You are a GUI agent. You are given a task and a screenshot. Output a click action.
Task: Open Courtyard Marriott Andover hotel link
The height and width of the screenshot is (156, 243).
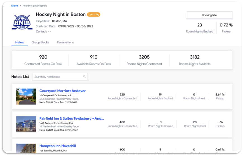pyautogui.click(x=62, y=91)
